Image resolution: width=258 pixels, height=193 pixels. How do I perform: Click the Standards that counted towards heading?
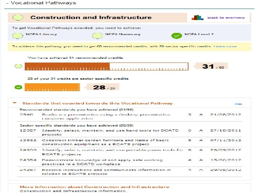[x=97, y=103]
